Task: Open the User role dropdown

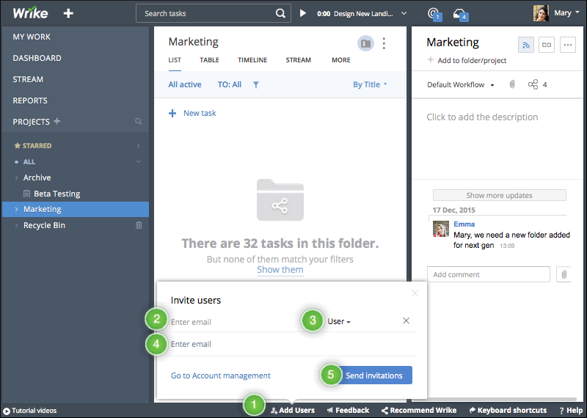Action: (x=339, y=321)
